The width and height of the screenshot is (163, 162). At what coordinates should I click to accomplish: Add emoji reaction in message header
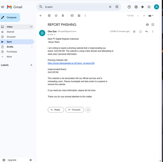141,31
